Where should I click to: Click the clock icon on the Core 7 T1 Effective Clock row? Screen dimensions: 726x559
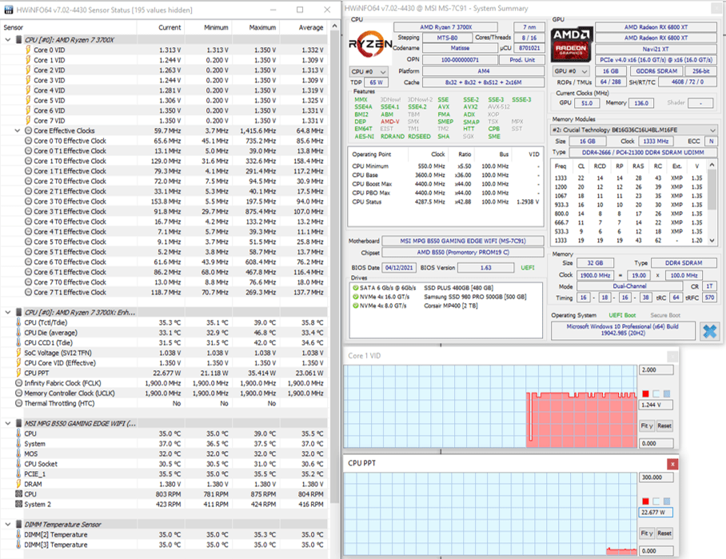coord(28,292)
